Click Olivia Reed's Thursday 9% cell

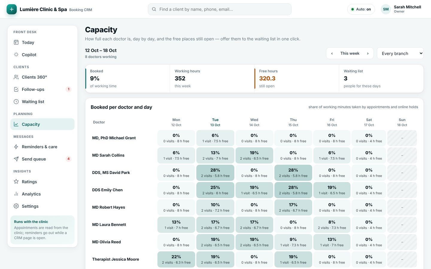pos(293,242)
